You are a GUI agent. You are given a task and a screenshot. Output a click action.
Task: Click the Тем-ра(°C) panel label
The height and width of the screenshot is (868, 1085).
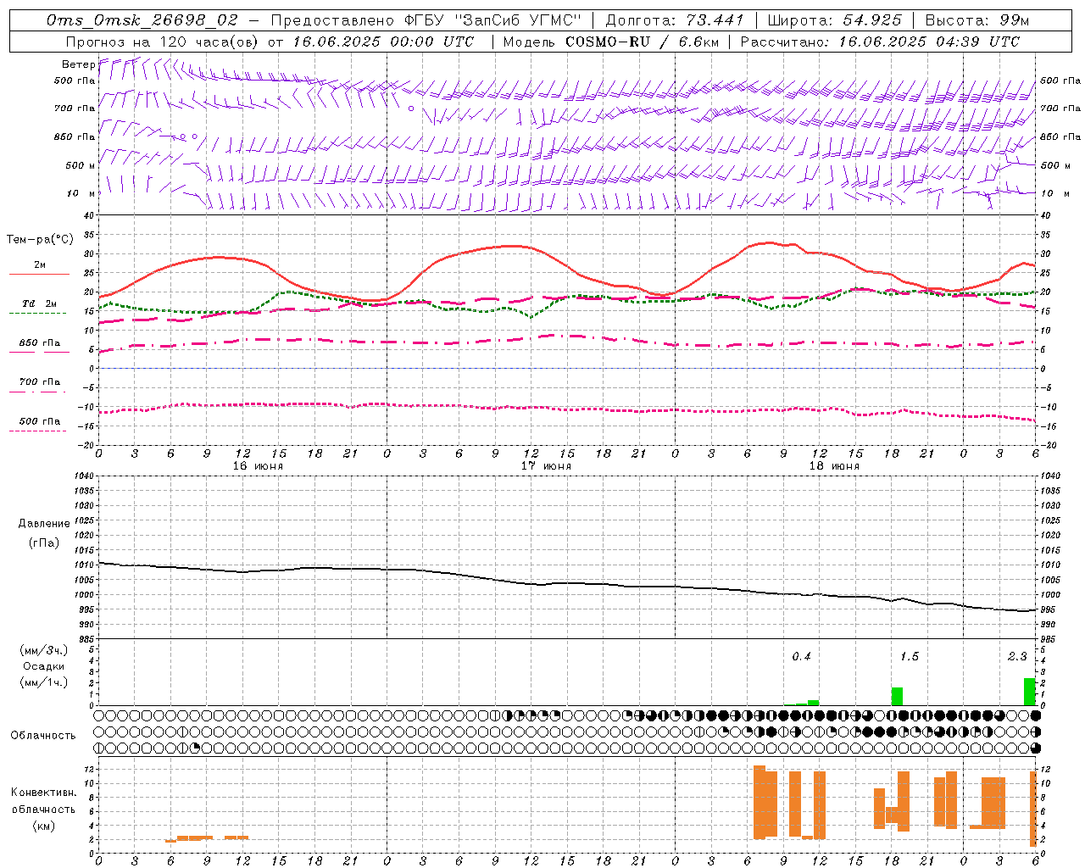pos(40,240)
